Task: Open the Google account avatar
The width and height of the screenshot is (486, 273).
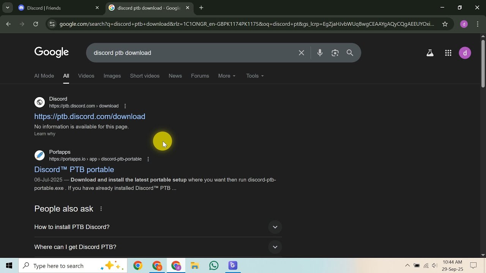Action: pos(465,53)
